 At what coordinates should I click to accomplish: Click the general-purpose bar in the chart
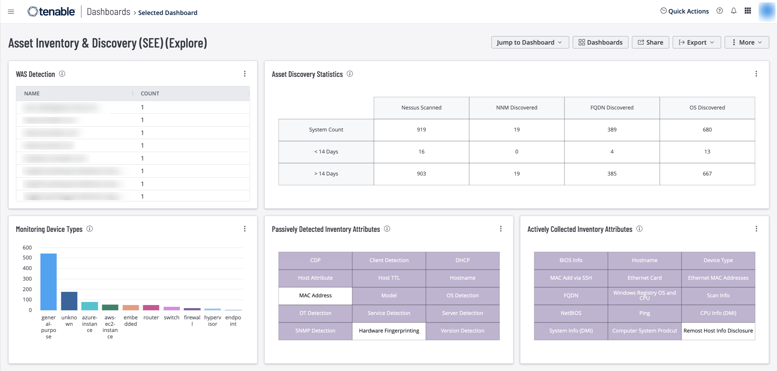[x=49, y=282]
